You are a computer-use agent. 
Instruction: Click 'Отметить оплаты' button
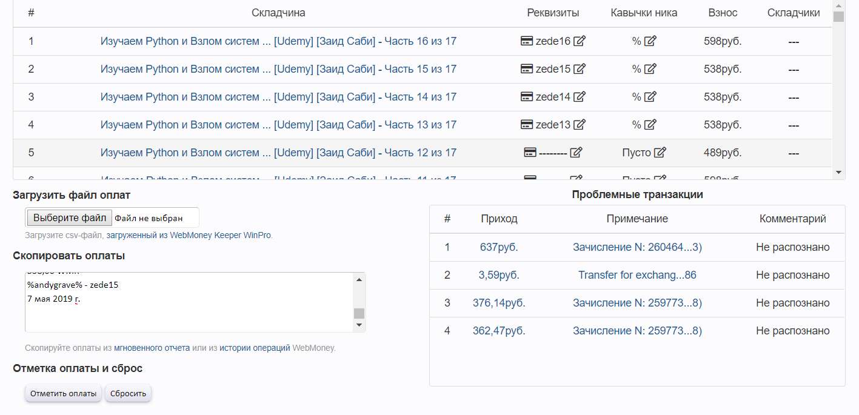click(x=63, y=393)
